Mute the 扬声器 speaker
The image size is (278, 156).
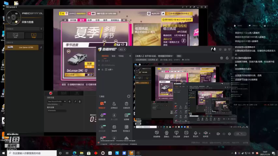coord(205,134)
